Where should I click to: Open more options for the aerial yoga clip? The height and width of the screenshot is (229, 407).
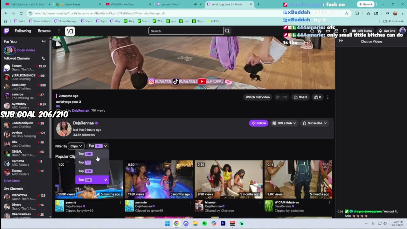click(x=328, y=97)
